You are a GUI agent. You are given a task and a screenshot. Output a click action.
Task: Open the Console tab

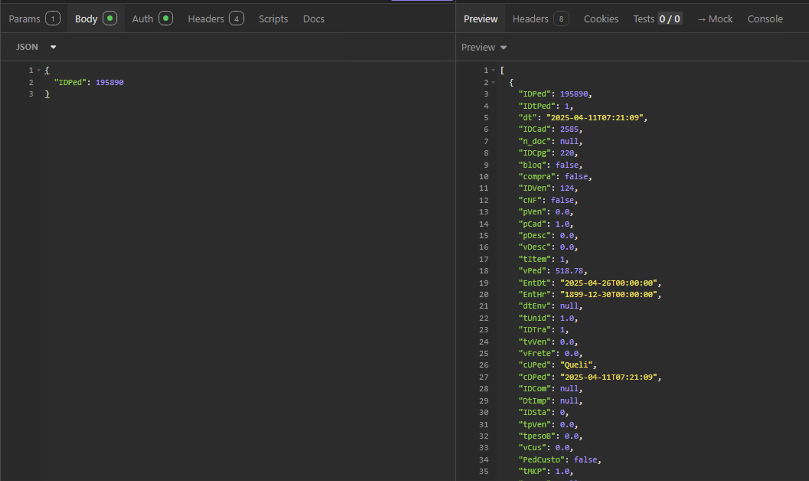coord(765,19)
